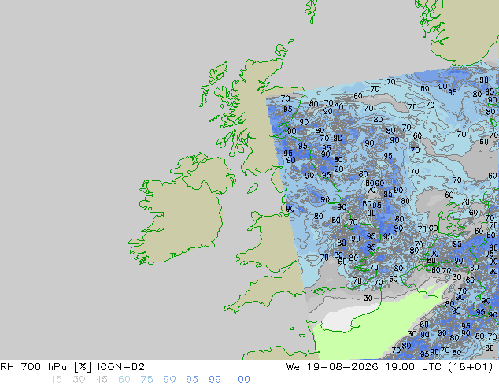
Task: Select the 30 legend color value
Action: pos(79,380)
